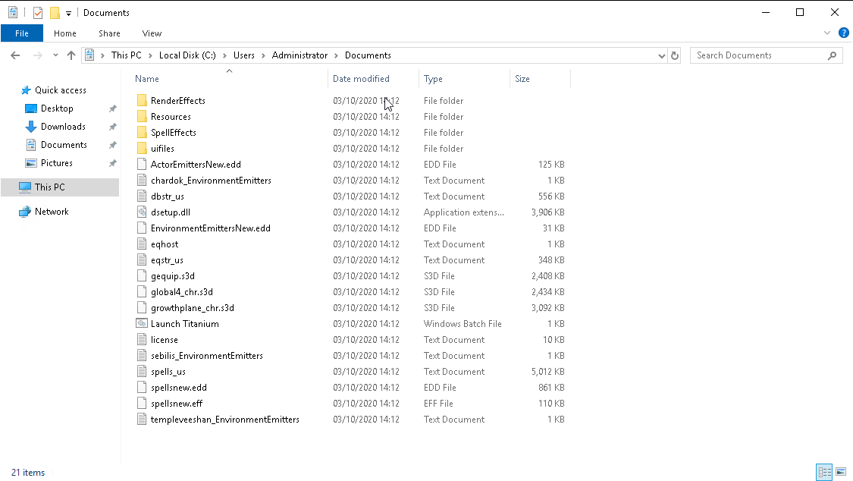Select Network in the navigation pane
Screen dimensions: 853x481
coord(52,212)
